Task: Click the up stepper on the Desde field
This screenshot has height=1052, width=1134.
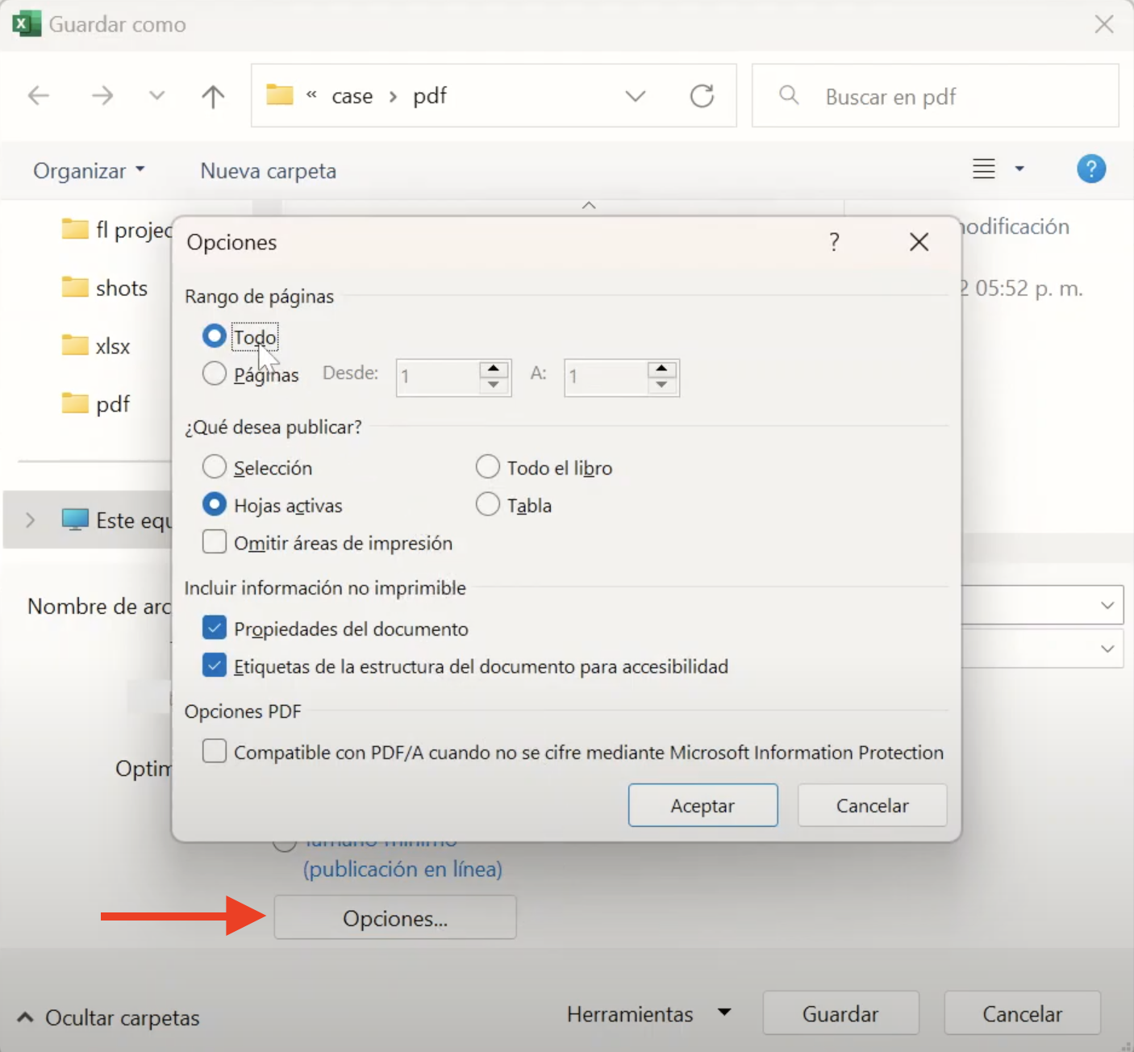Action: point(493,369)
